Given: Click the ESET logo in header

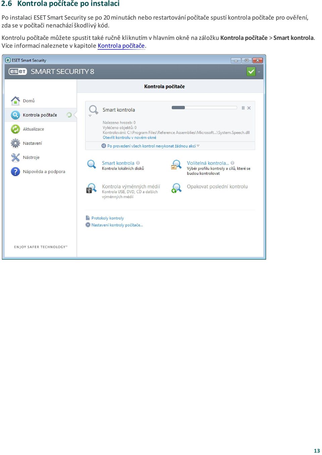Looking at the screenshot, I should point(17,71).
